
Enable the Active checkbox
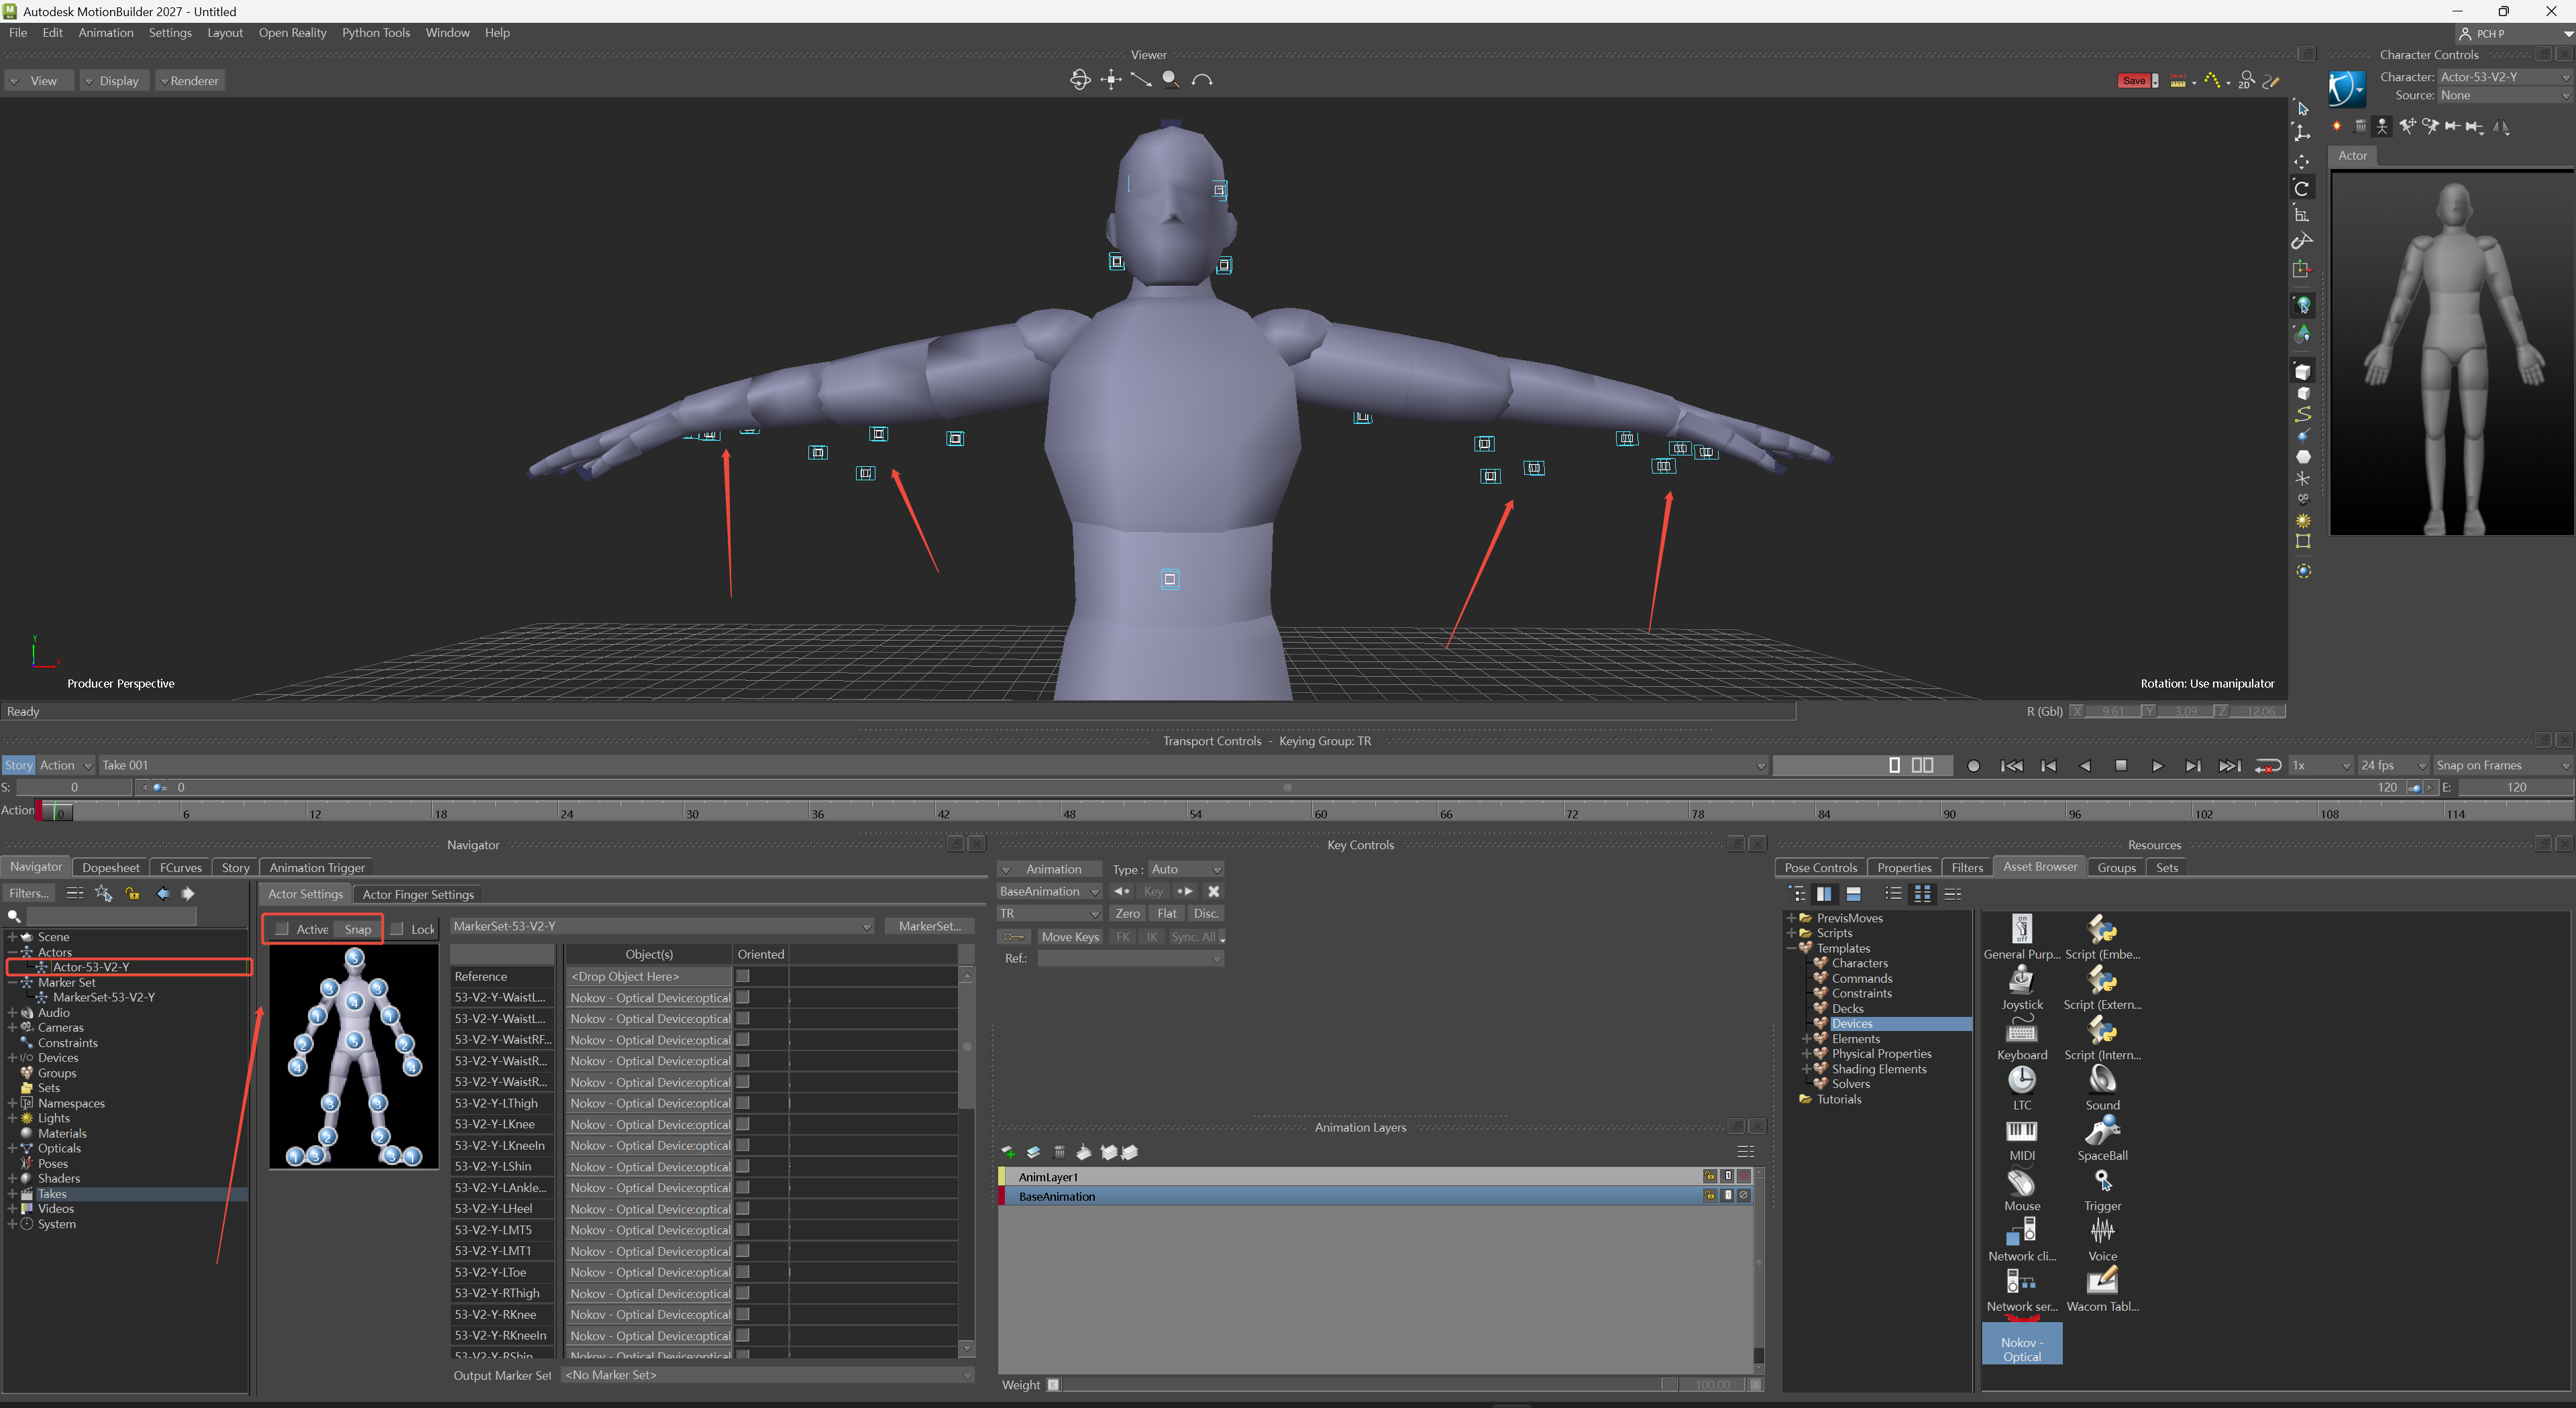click(x=283, y=929)
